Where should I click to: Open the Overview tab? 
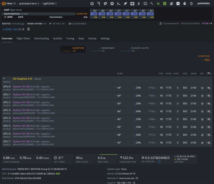(x=7, y=39)
